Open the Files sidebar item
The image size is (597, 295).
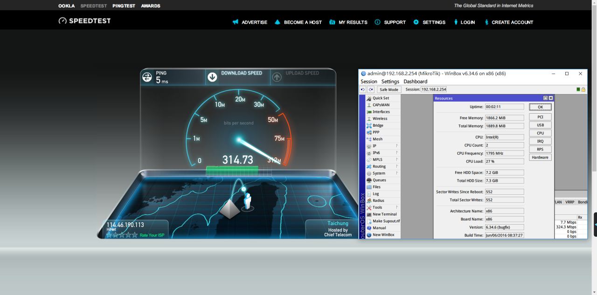click(x=376, y=187)
